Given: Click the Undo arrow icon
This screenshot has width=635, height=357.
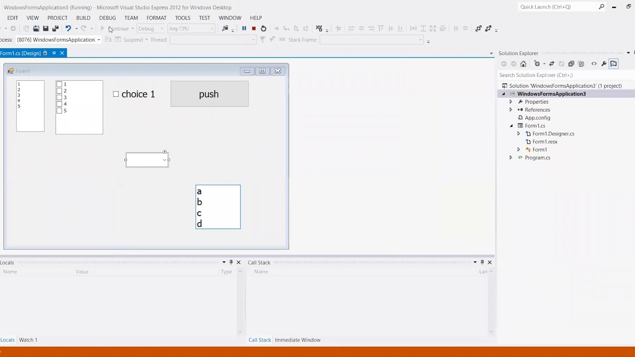Looking at the screenshot, I should (68, 29).
